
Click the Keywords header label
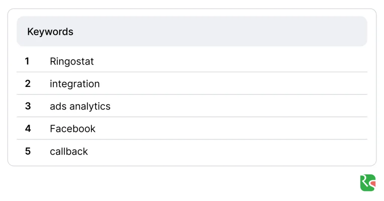pos(50,31)
